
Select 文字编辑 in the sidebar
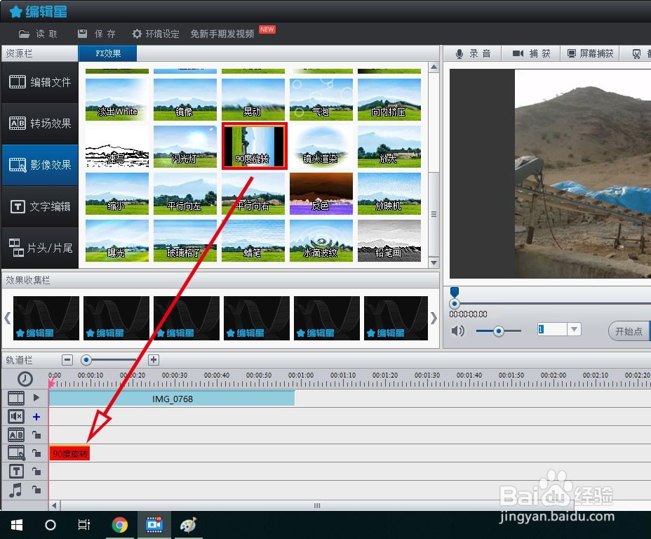click(x=40, y=206)
